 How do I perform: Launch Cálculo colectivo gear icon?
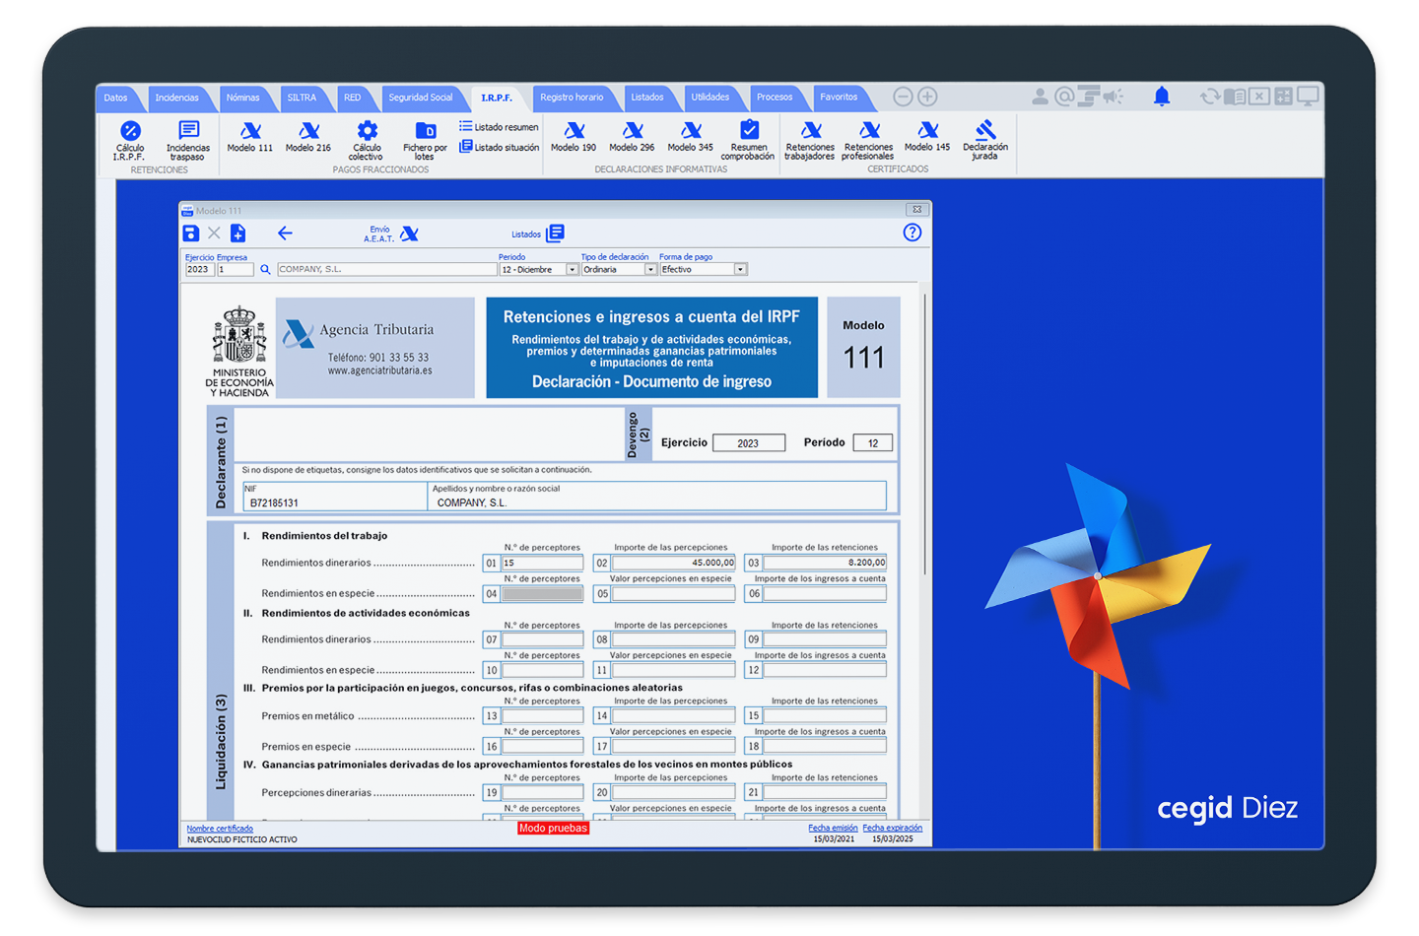[367, 131]
